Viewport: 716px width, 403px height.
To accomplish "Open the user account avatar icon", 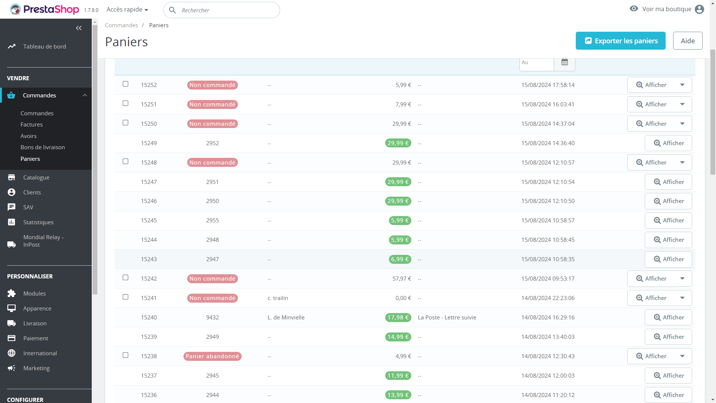I will (x=700, y=9).
